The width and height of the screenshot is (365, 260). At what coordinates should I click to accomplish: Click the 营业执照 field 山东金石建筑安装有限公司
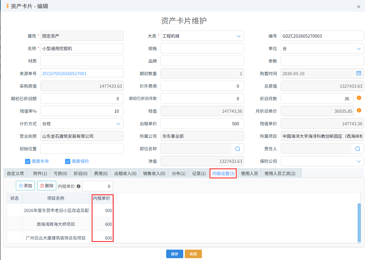click(x=82, y=136)
